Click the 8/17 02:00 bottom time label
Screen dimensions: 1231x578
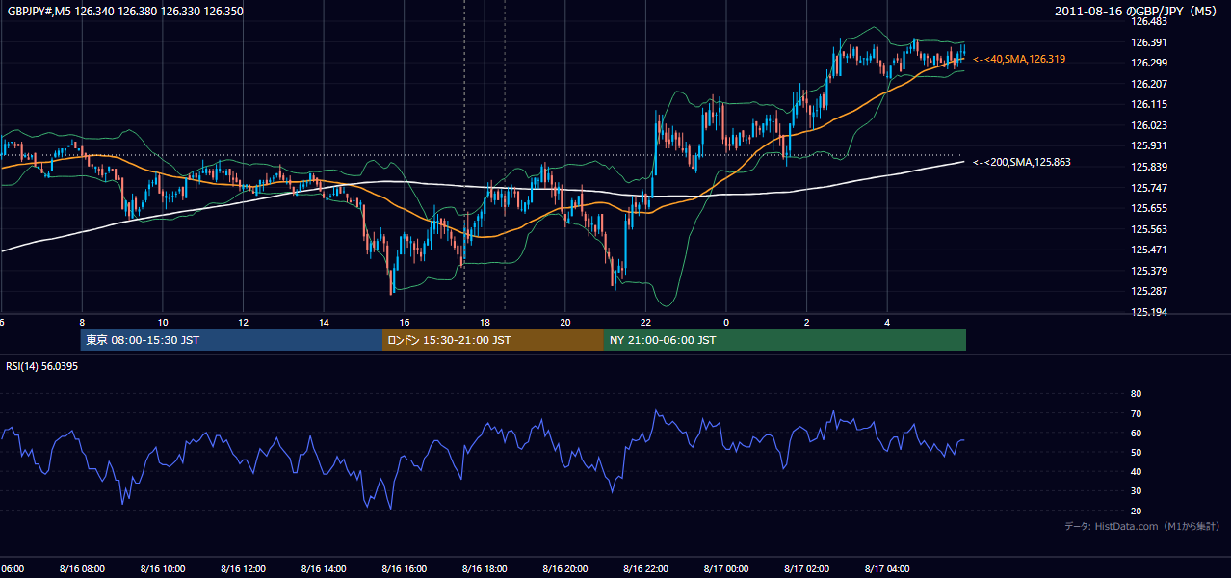pyautogui.click(x=807, y=569)
